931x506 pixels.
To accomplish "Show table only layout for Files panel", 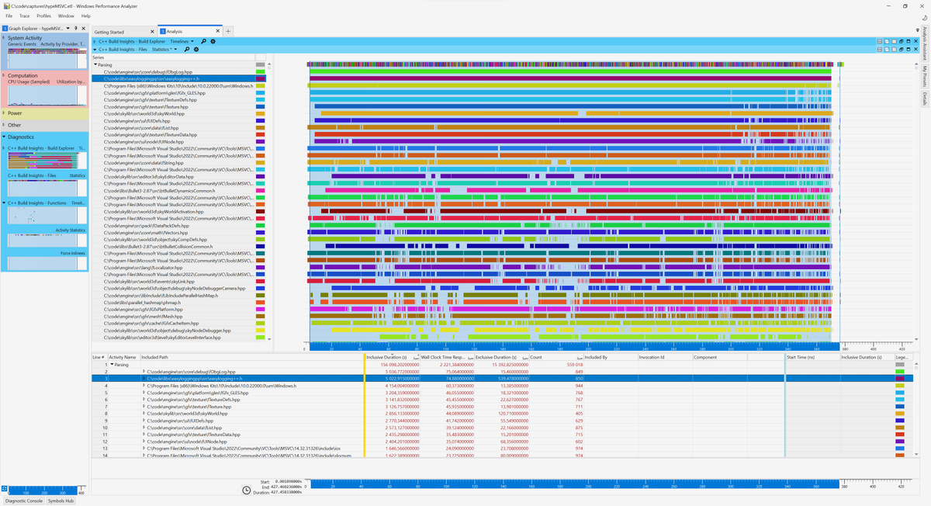I will coord(894,49).
